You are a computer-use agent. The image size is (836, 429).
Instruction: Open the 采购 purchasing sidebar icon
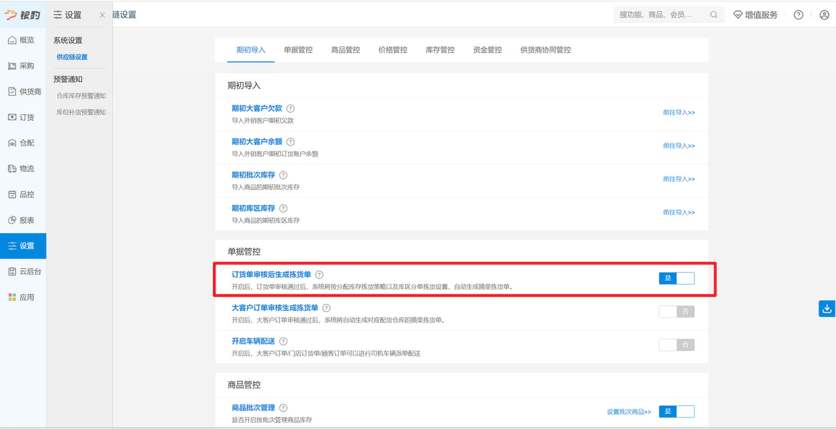coord(12,66)
